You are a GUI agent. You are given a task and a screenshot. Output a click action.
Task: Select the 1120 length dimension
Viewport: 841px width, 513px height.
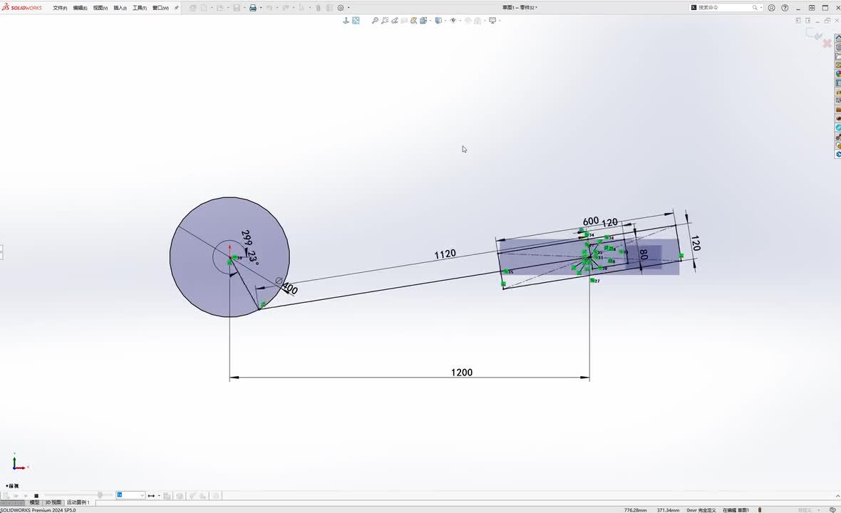445,254
